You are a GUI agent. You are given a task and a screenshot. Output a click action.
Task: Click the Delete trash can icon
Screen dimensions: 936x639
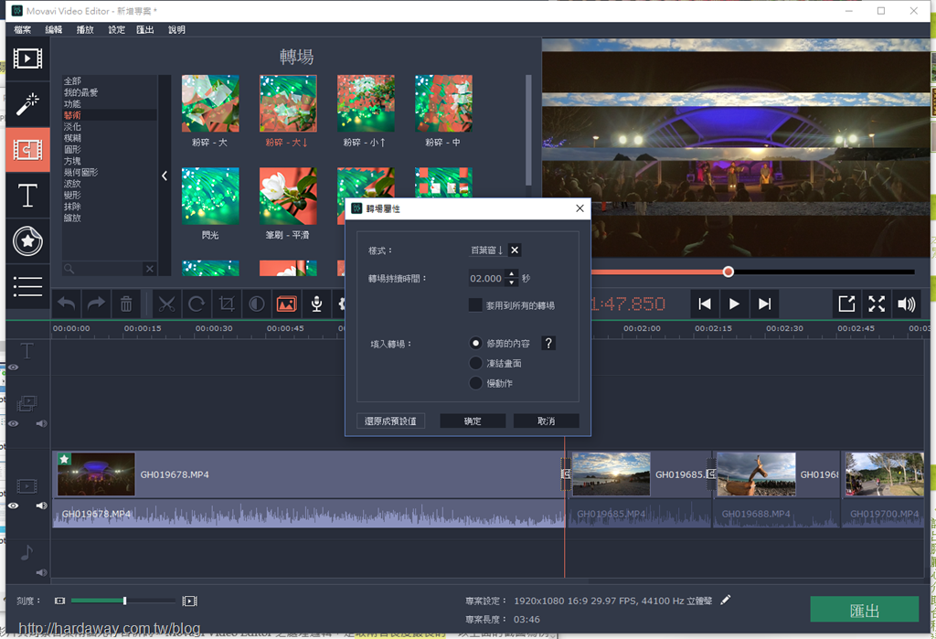126,304
